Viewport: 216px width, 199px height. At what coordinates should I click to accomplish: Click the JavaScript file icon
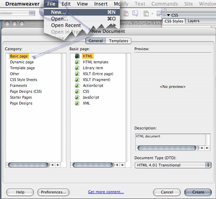77,97
